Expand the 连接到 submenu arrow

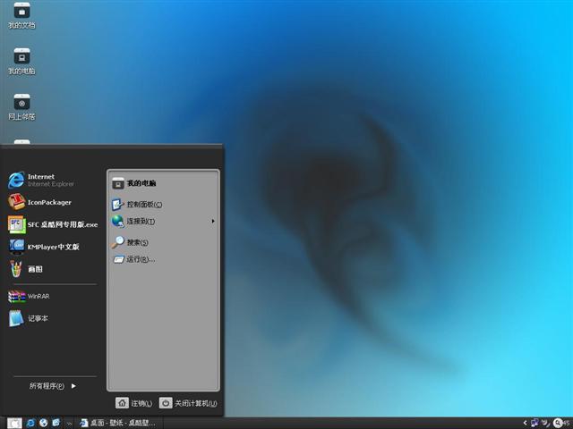pos(213,221)
